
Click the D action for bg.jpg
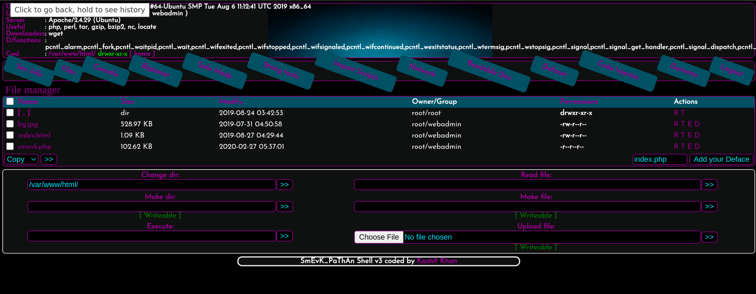coord(697,124)
